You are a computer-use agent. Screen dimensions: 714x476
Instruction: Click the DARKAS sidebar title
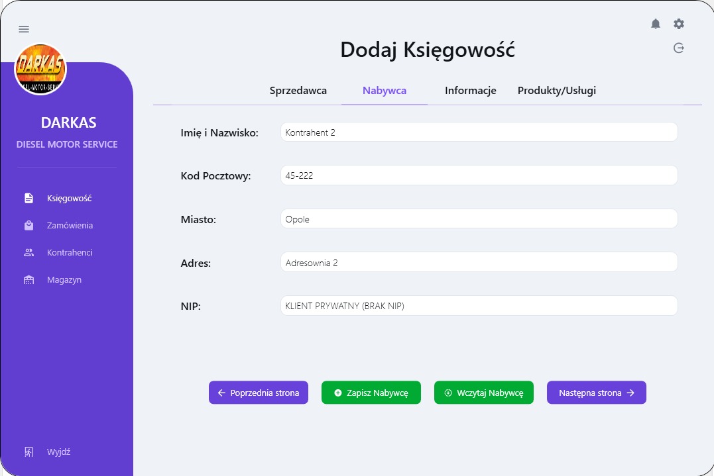pyautogui.click(x=69, y=122)
